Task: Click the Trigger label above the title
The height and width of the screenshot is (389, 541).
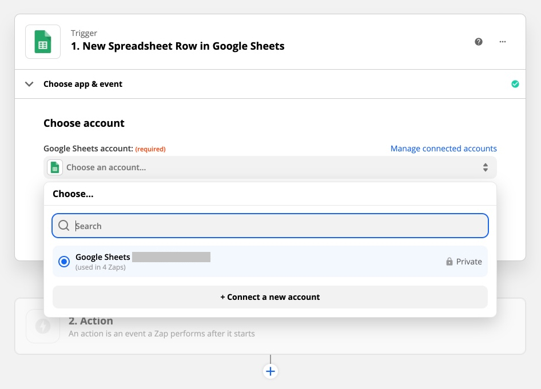Action: click(x=84, y=33)
